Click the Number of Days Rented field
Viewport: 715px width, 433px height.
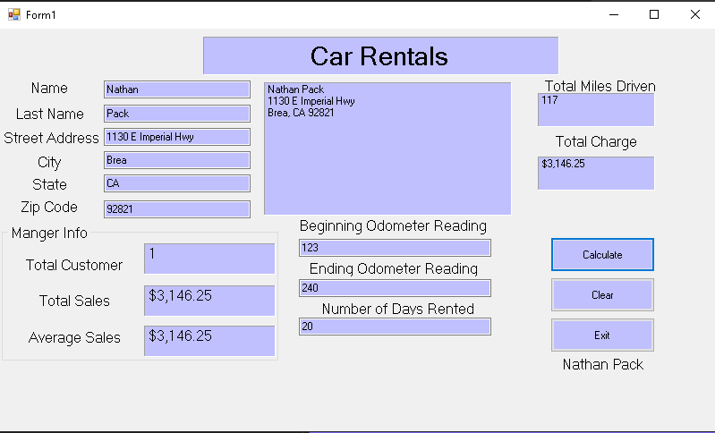tap(395, 327)
